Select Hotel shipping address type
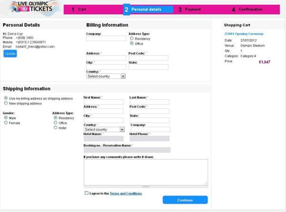Screen dimensions: 286x212 point(56,128)
